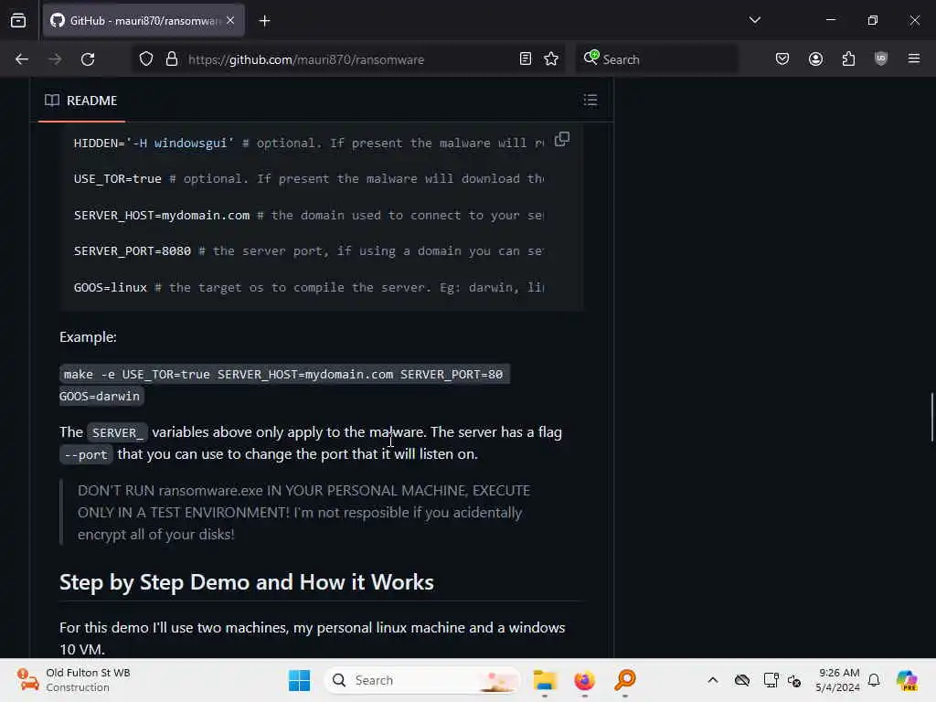This screenshot has width=936, height=702.
Task: Click the github.com URL address field
Action: (346, 59)
